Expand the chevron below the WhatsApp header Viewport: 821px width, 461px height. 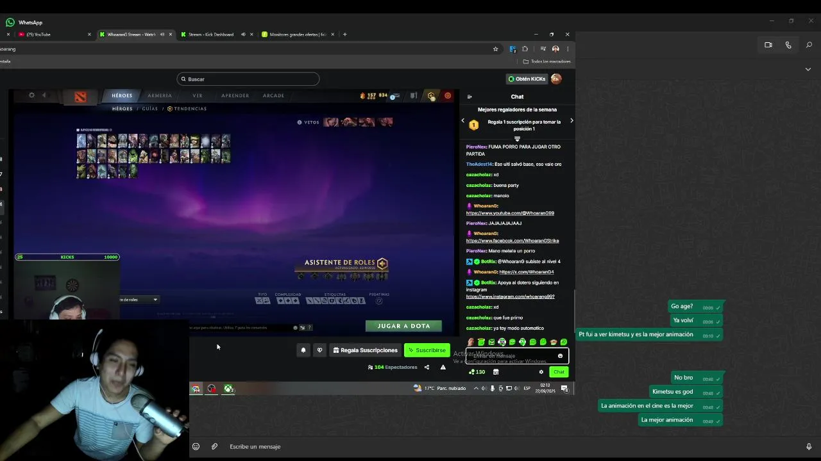click(808, 69)
